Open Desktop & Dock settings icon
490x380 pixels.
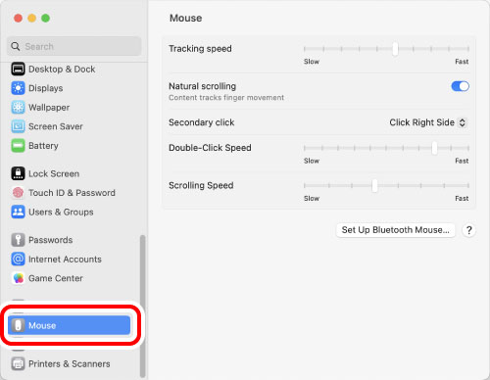(18, 70)
